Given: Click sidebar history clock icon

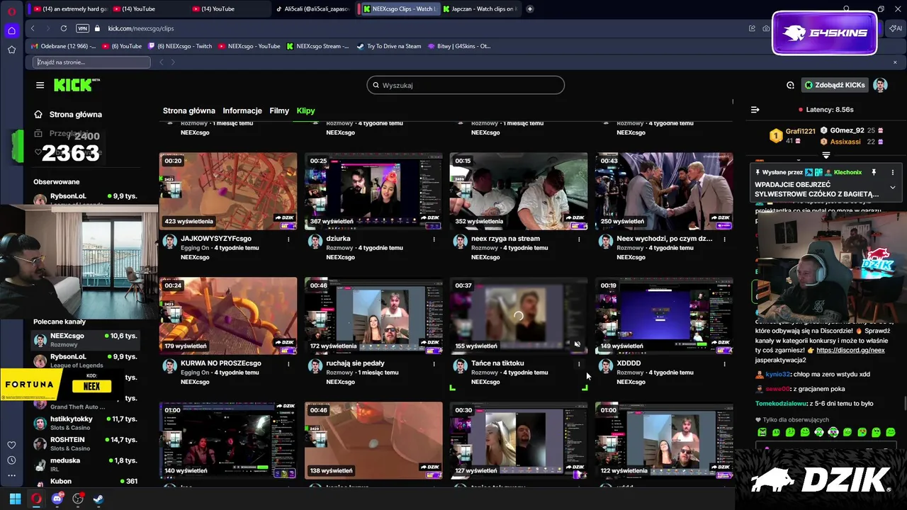Looking at the screenshot, I should coord(11,460).
